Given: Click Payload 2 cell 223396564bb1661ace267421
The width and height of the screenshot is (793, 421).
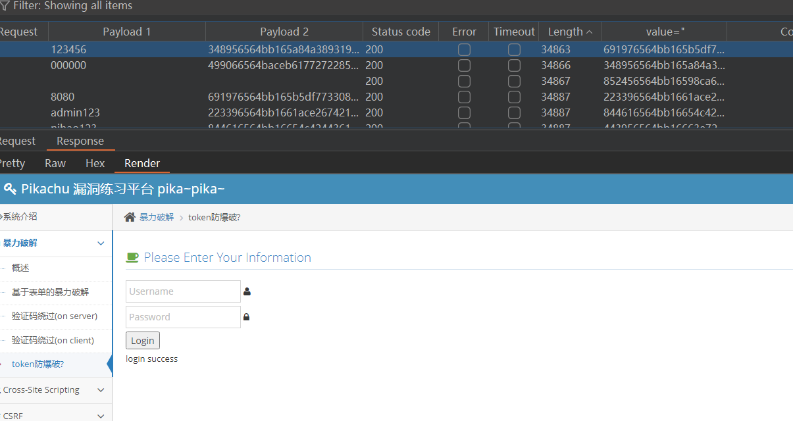Looking at the screenshot, I should click(x=284, y=112).
